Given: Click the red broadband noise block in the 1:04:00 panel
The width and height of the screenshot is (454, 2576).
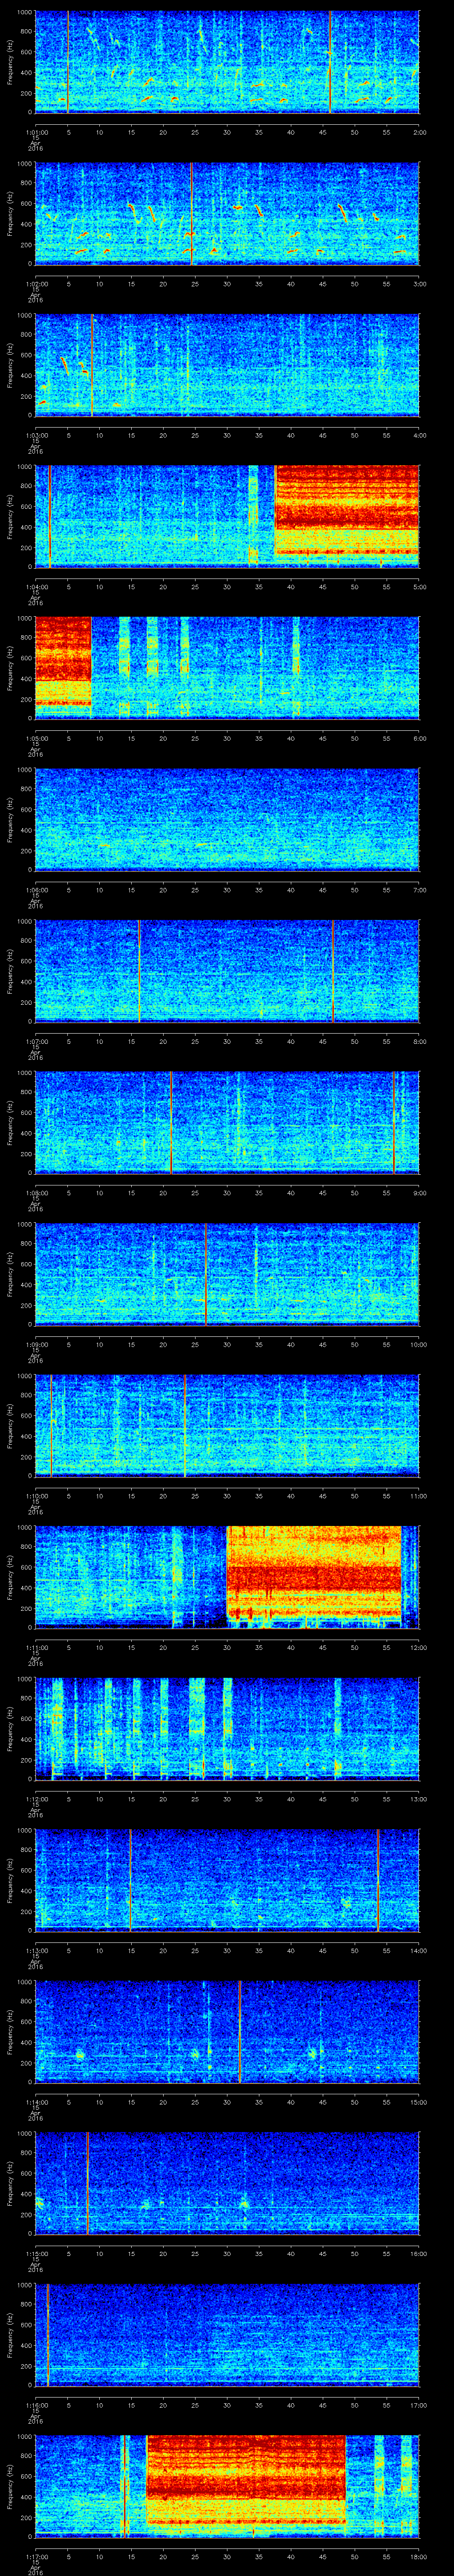Looking at the screenshot, I should tap(347, 512).
